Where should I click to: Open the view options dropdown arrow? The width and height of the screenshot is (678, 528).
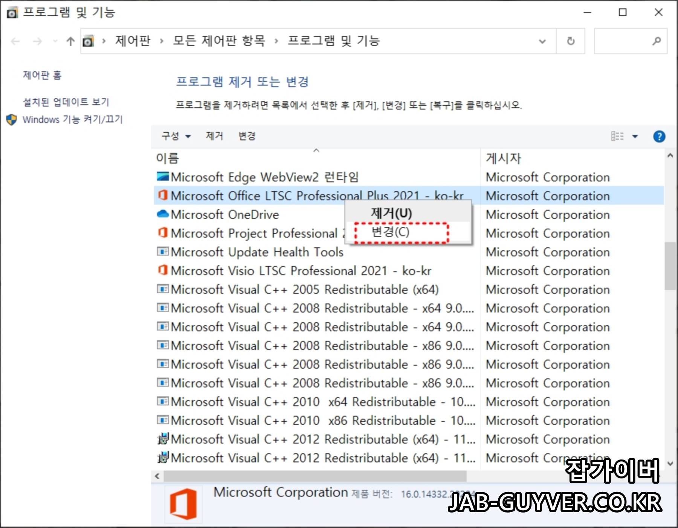tap(635, 136)
